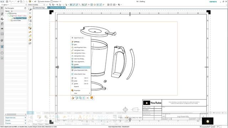Open the selection type filter dropdown
This screenshot has width=228, height=128.
tap(19, 5)
